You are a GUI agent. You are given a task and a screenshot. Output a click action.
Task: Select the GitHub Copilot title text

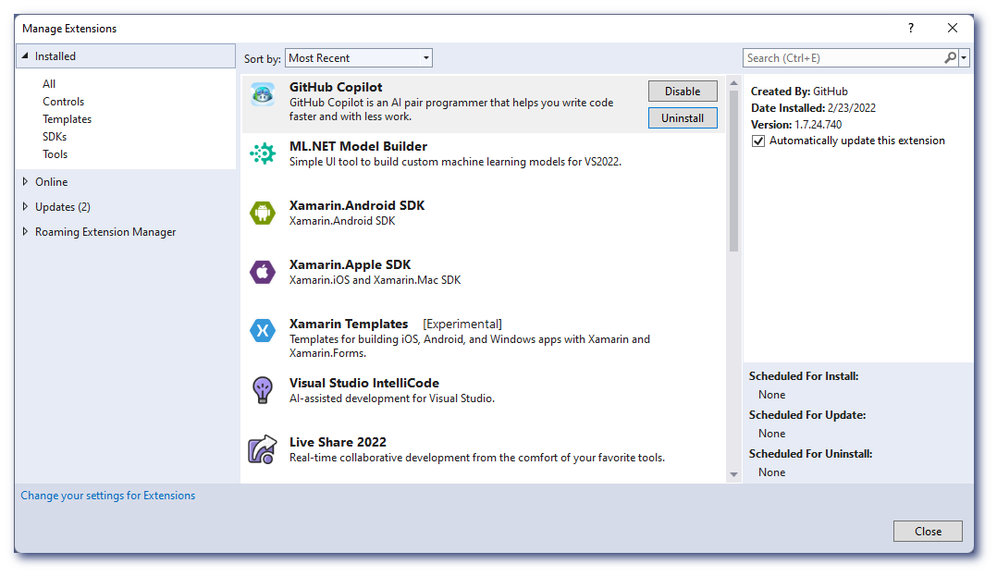336,87
